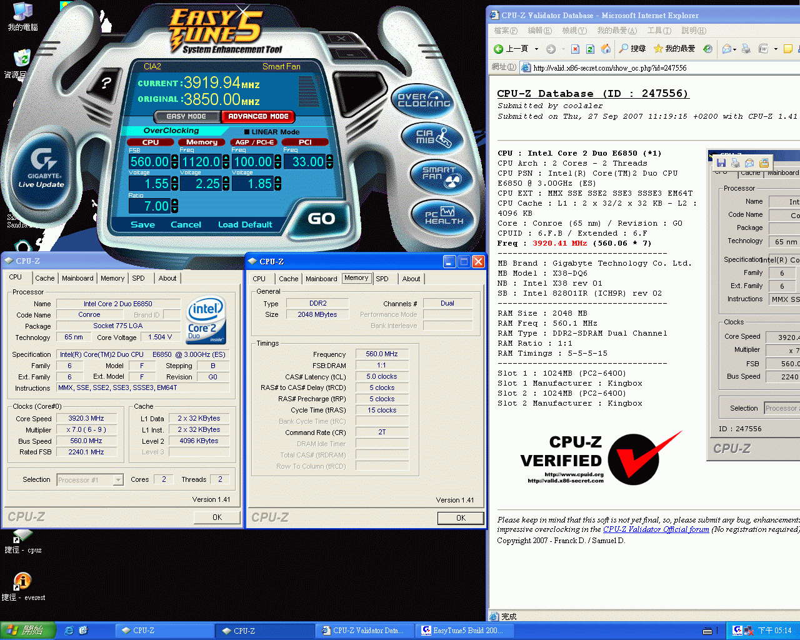Open the Back button history dropdown arrow
The image size is (800, 640).
536,49
